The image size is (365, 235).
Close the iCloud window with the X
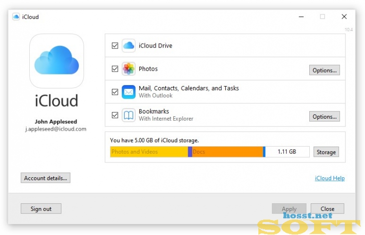[x=344, y=16]
